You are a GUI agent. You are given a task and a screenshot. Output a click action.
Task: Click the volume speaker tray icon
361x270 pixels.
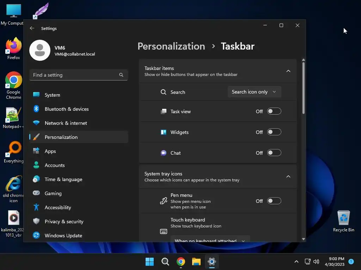click(x=316, y=262)
